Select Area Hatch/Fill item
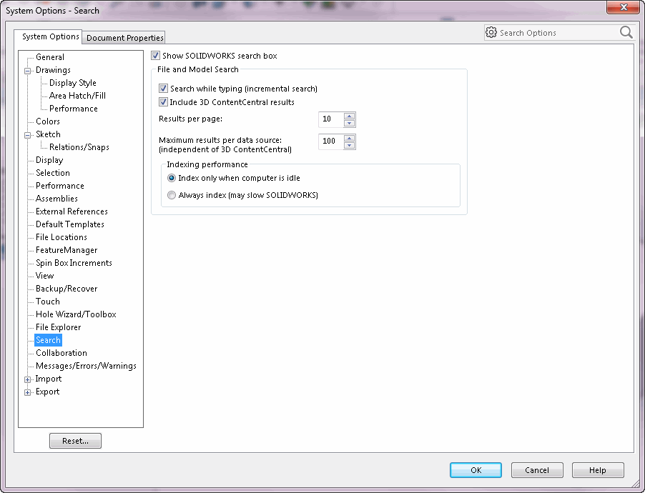This screenshot has width=645, height=493. (77, 96)
